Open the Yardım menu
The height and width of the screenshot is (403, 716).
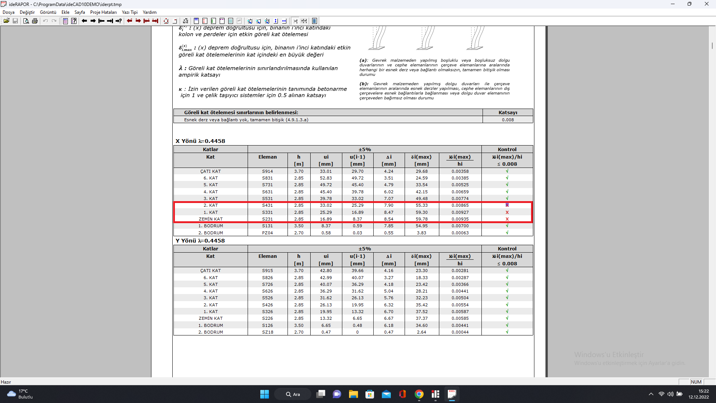coord(150,12)
